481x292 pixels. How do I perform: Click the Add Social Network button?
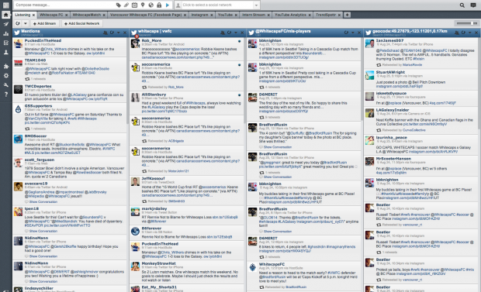point(82,23)
